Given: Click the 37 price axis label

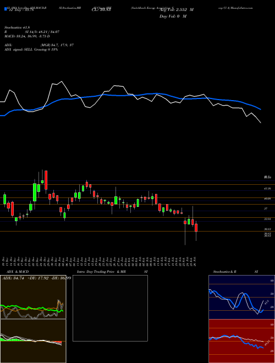Looking at the screenshot, I should tap(266, 208).
